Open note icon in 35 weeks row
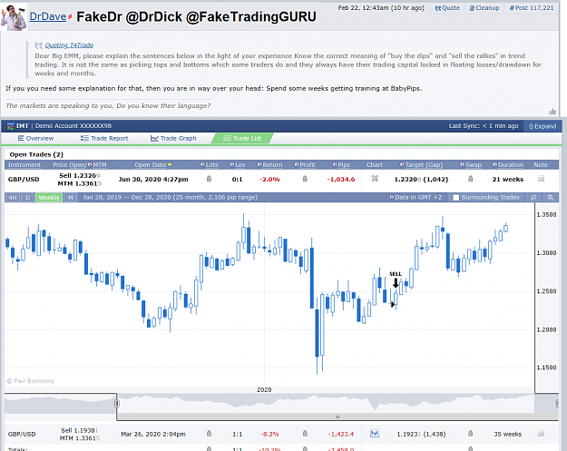Screen dimensions: 567x451 tap(541, 433)
